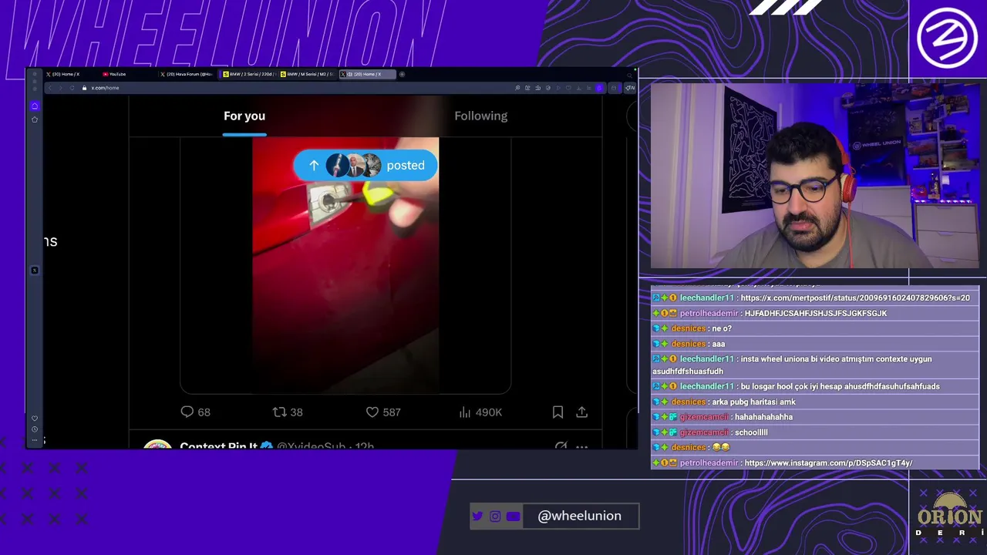Viewport: 987px width, 555px height.
Task: Open easy setup sliders icon
Action: tap(589, 88)
